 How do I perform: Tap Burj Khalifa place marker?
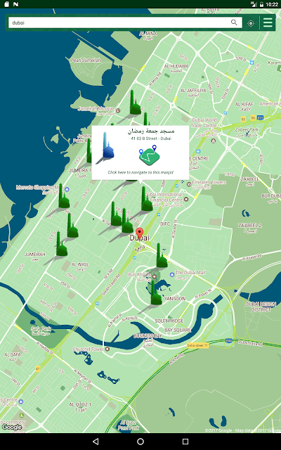[x=155, y=276]
